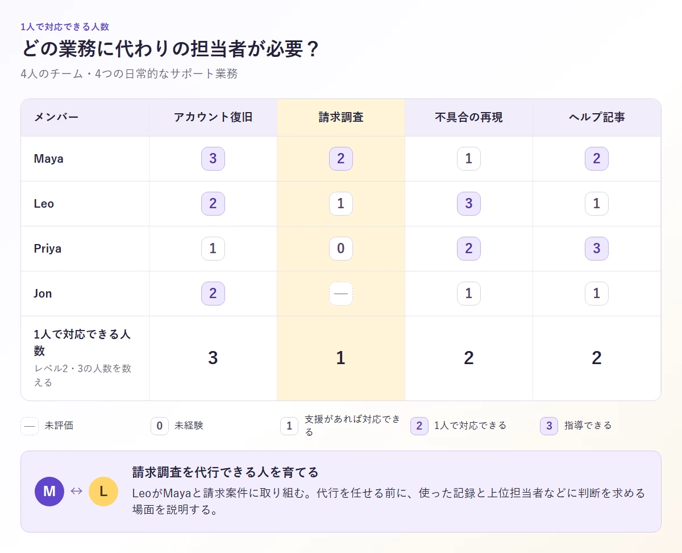Click the 支援があれば対応できる legend 1 badge
This screenshot has height=553, width=682.
pyautogui.click(x=289, y=426)
